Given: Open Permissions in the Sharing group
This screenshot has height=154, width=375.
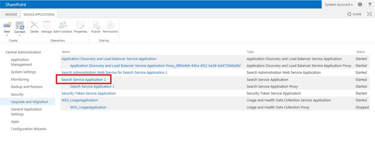Looking at the screenshot, I should pos(110,25).
